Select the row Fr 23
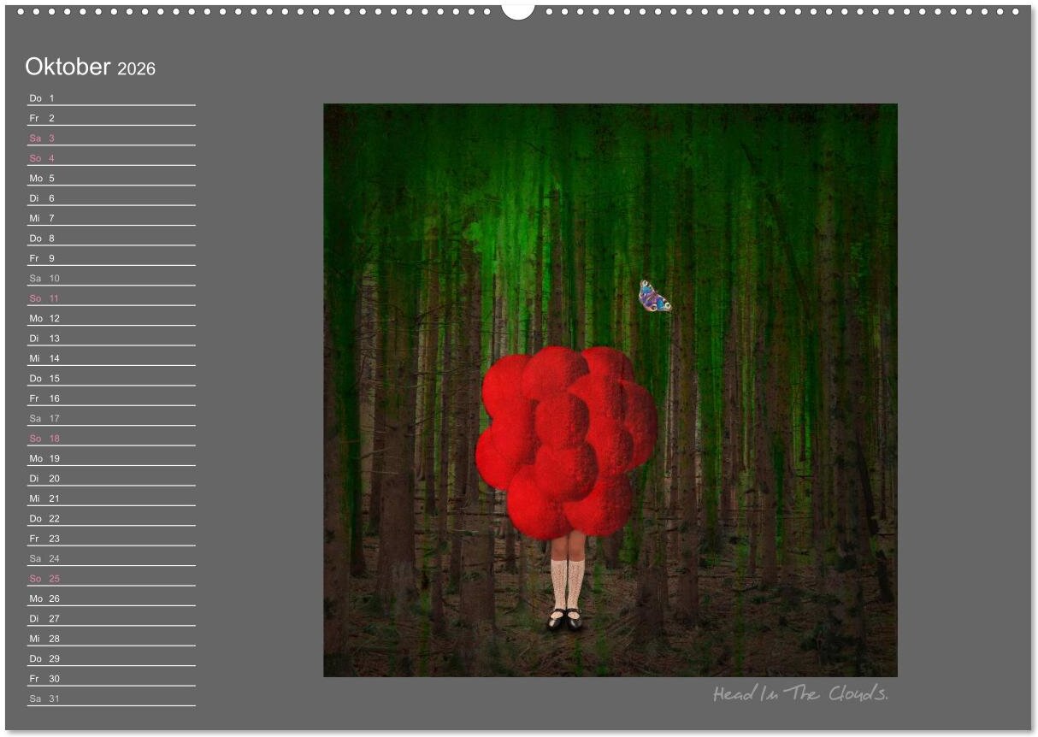 pos(111,539)
